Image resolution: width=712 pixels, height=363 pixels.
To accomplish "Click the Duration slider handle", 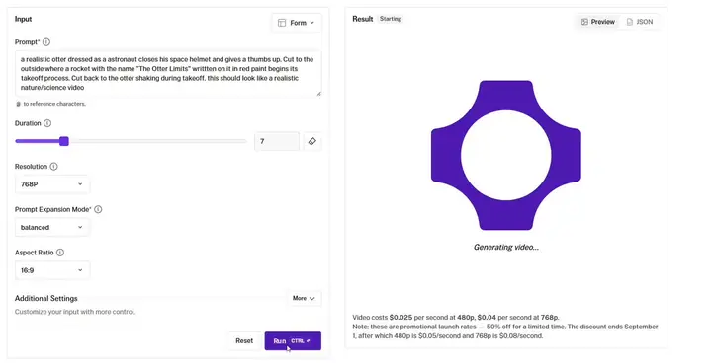I will point(64,141).
